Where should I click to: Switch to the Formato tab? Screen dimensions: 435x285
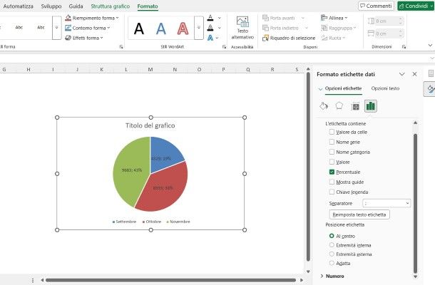148,6
